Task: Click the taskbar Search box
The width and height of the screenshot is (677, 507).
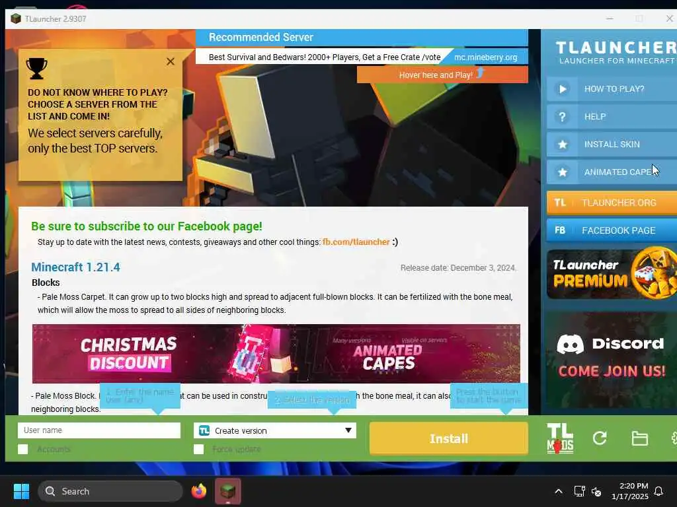Action: [110, 491]
